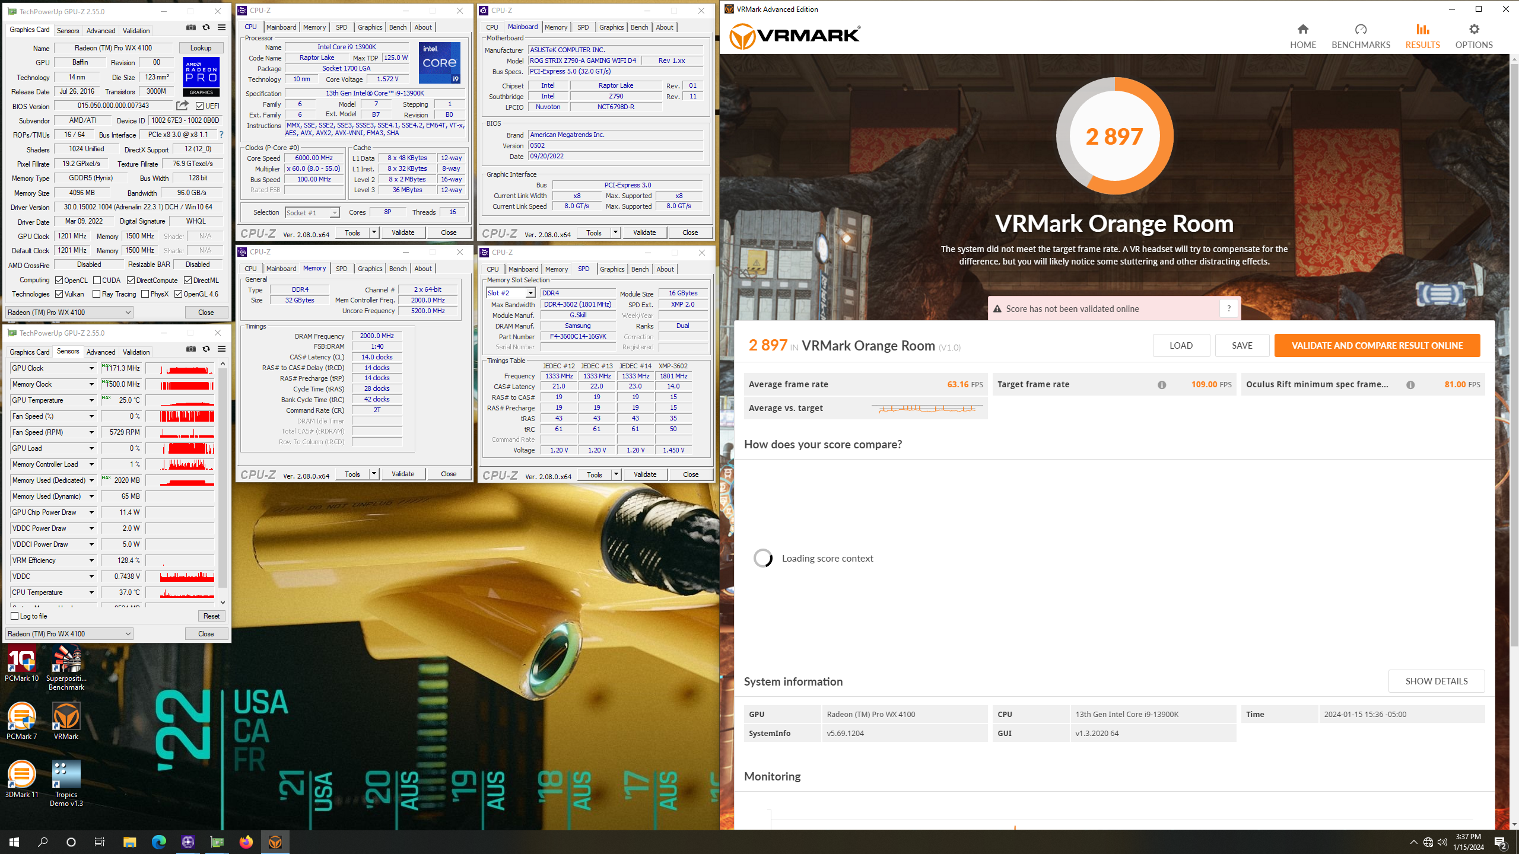1519x854 pixels.
Task: Open VRMark OPTIONS gear
Action: pos(1474,36)
